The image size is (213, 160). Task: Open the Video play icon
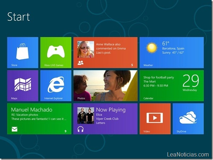[155, 118]
